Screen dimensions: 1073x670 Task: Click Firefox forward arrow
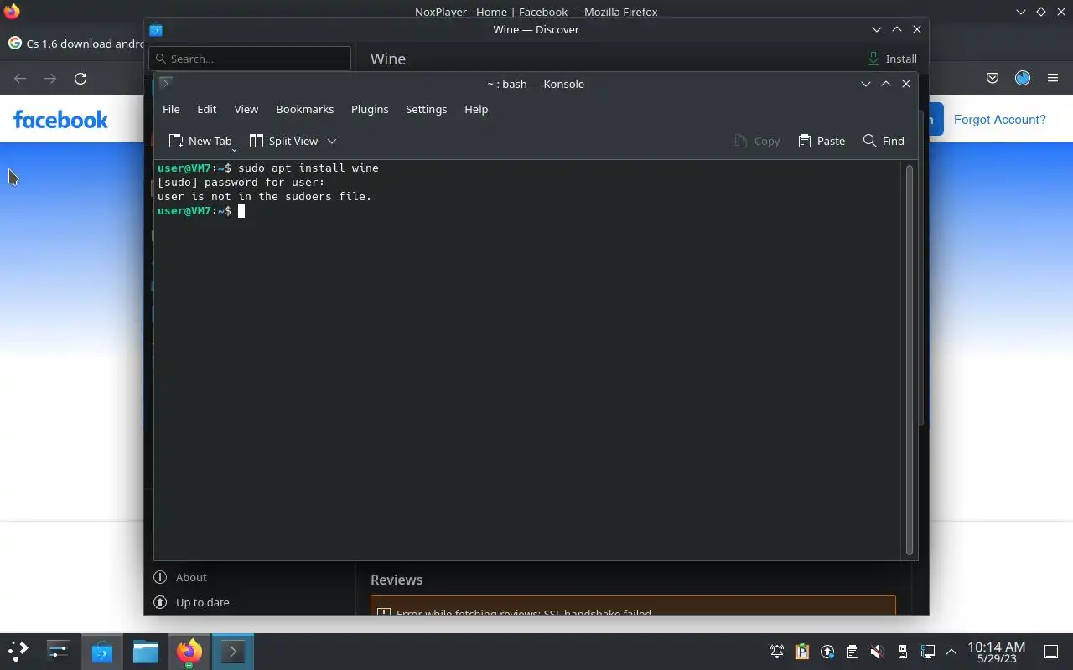pyautogui.click(x=50, y=78)
